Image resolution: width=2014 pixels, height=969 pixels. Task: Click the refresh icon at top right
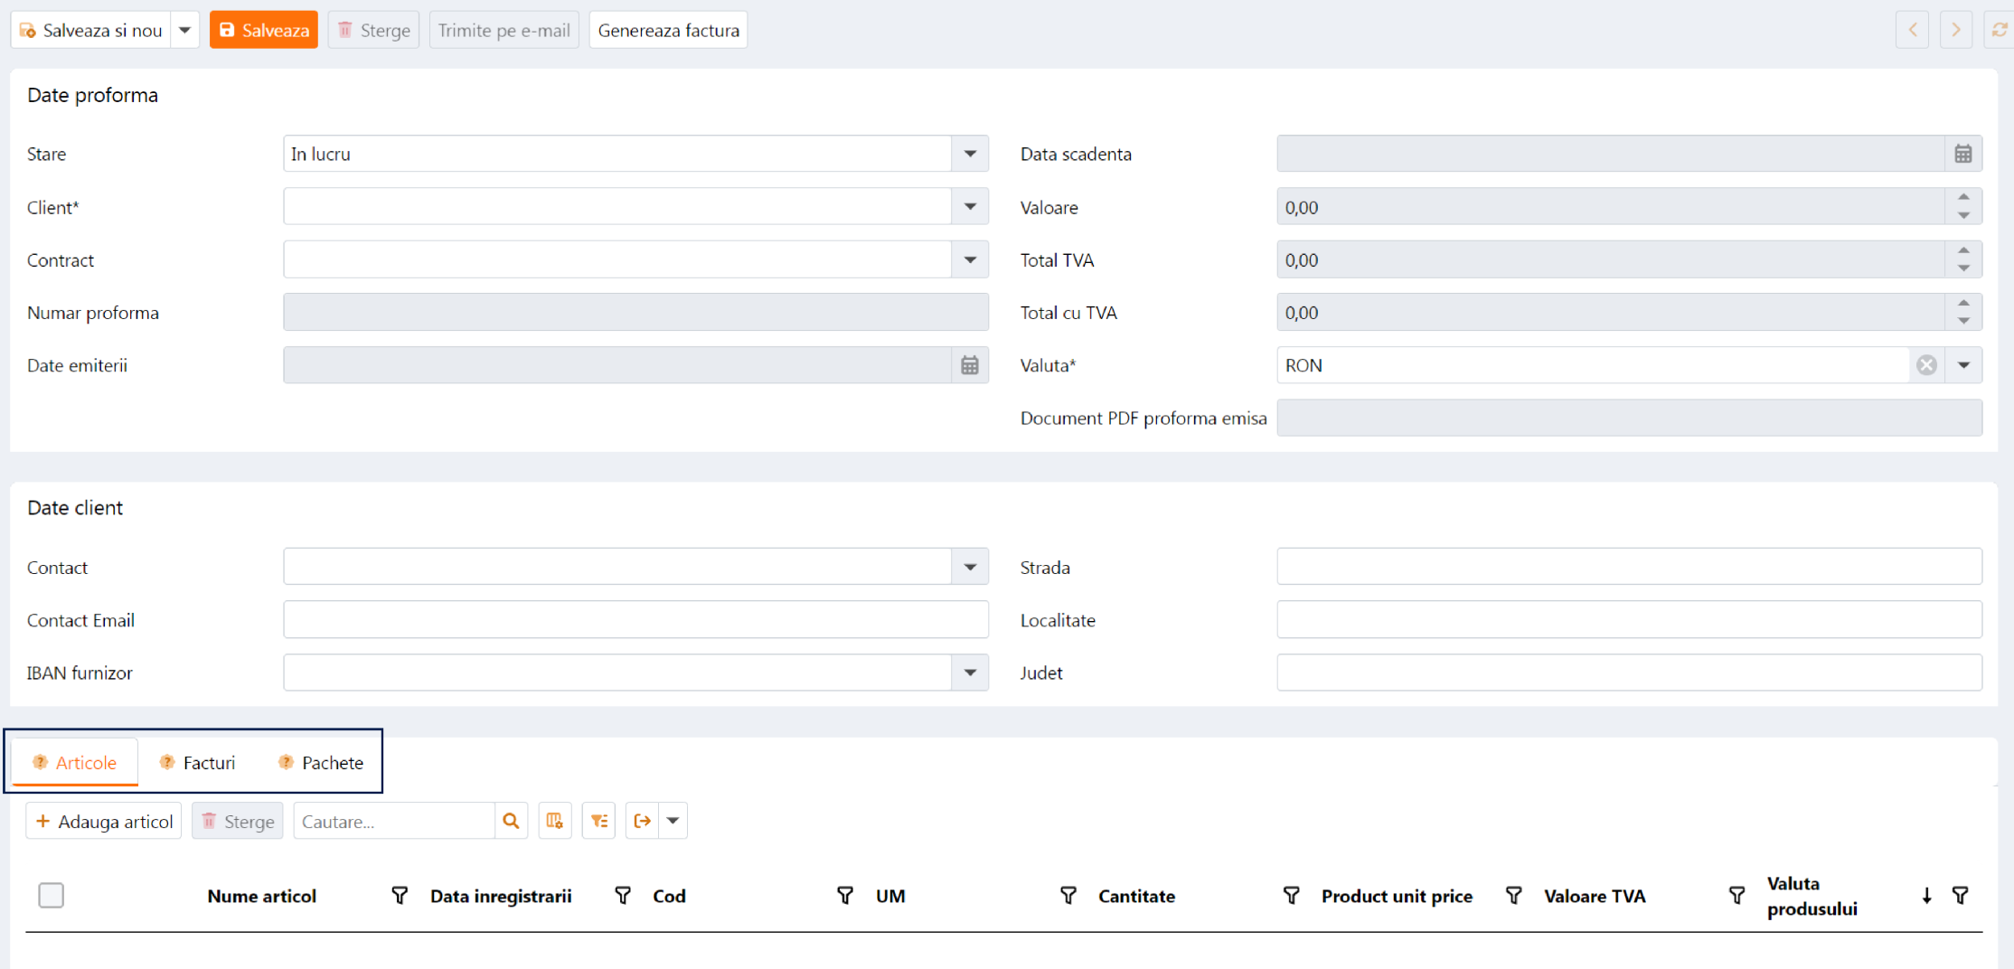tap(1999, 30)
